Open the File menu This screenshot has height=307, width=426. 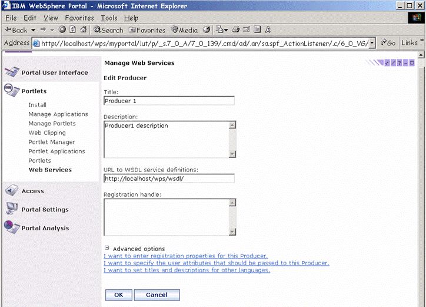coord(11,18)
